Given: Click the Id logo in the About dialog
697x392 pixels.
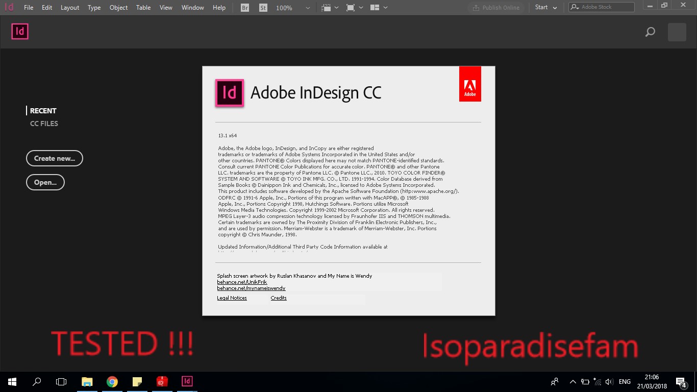Looking at the screenshot, I should (x=230, y=93).
